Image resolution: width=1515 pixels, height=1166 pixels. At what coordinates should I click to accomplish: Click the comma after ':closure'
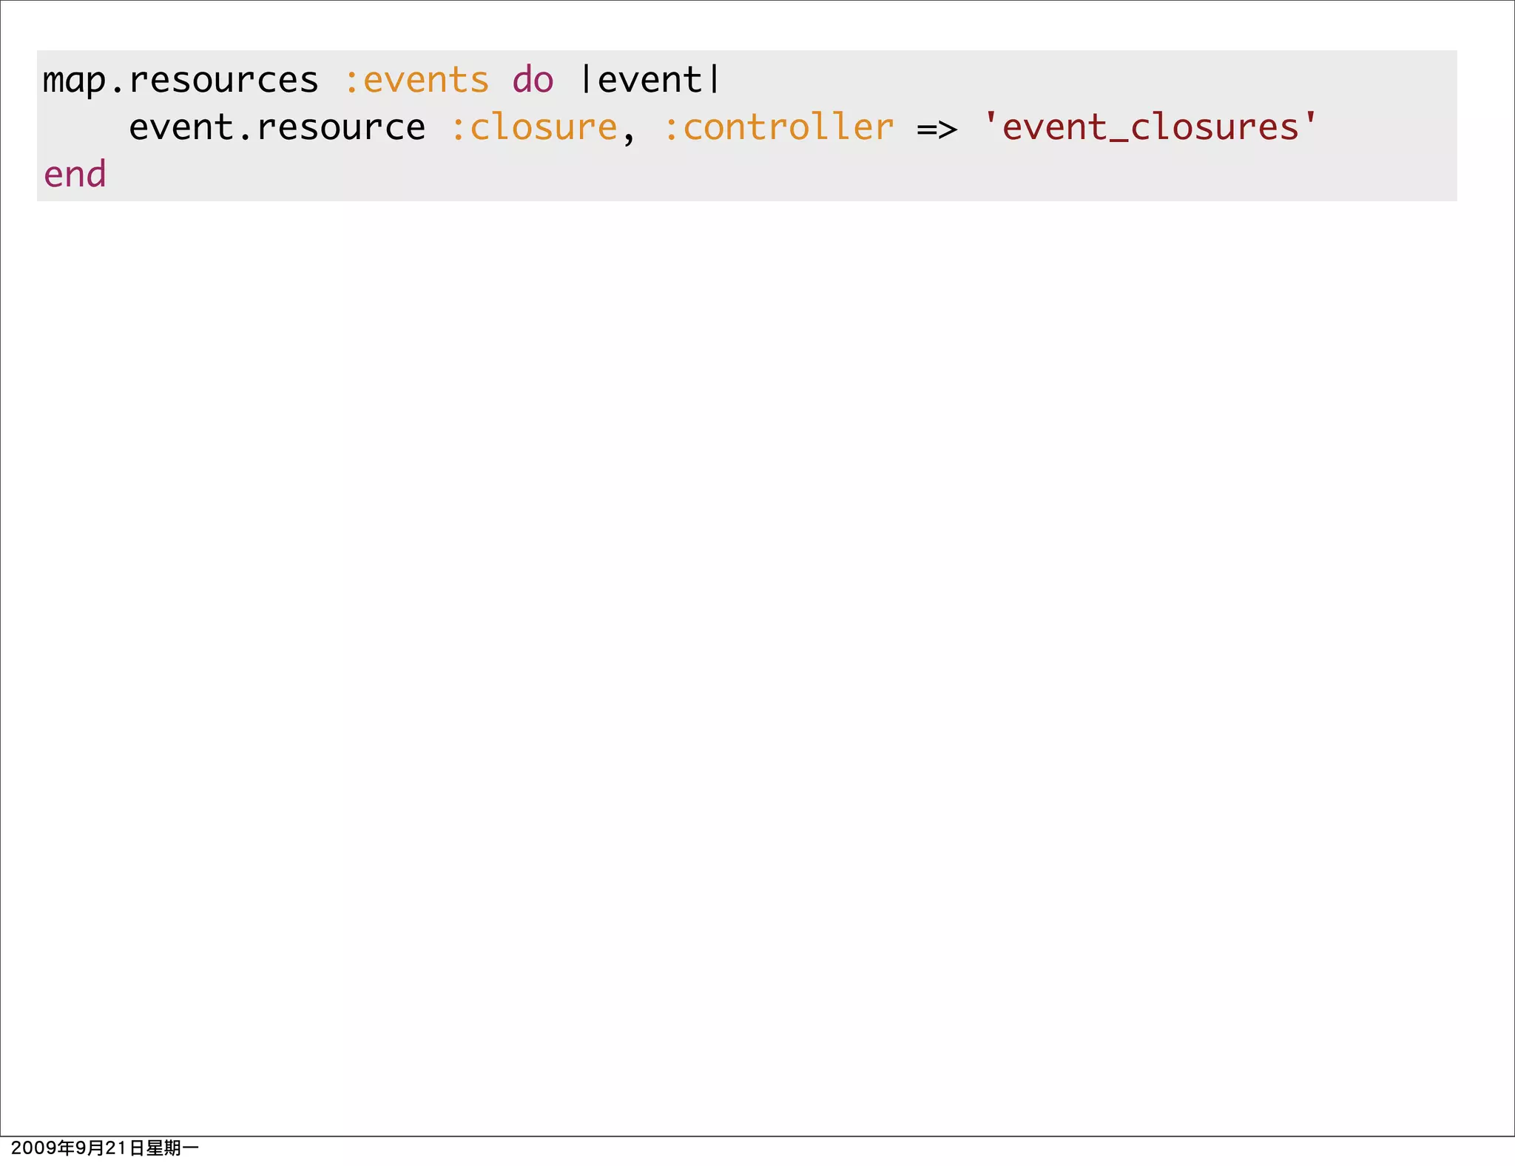pyautogui.click(x=629, y=139)
